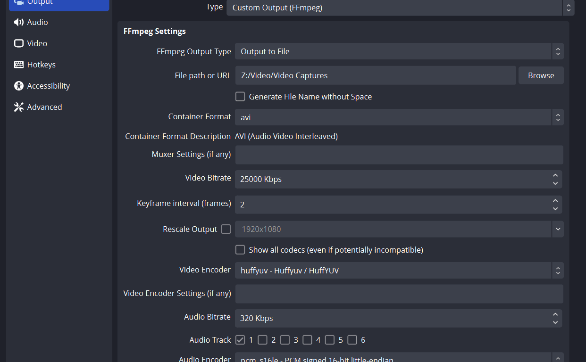Open the Accessibility settings tab
This screenshot has width=586, height=362.
48,86
